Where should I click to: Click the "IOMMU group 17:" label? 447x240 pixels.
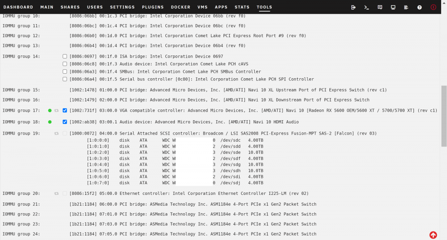(x=21, y=110)
